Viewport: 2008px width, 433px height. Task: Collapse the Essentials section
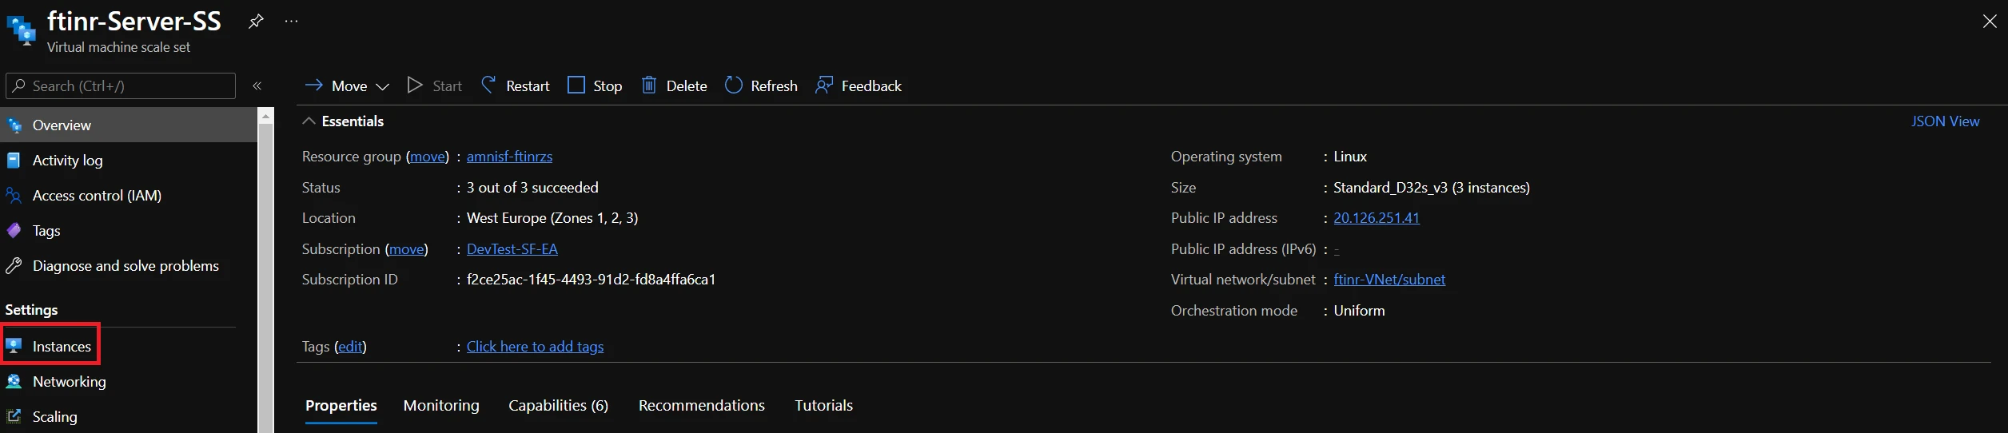[x=343, y=121]
